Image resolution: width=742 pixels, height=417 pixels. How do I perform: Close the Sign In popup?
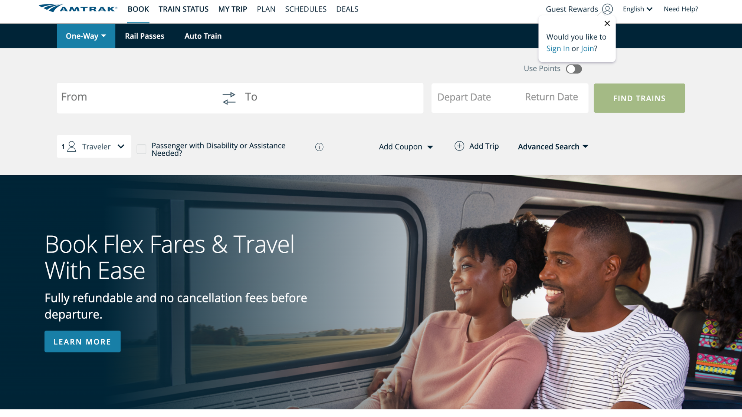pos(607,23)
